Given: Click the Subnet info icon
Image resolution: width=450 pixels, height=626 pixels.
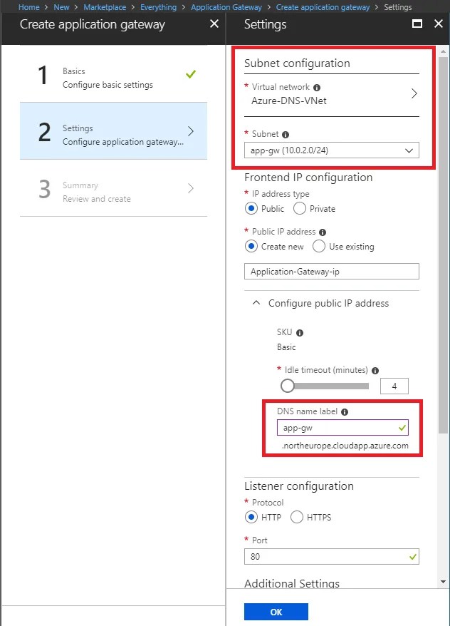Looking at the screenshot, I should tap(286, 135).
